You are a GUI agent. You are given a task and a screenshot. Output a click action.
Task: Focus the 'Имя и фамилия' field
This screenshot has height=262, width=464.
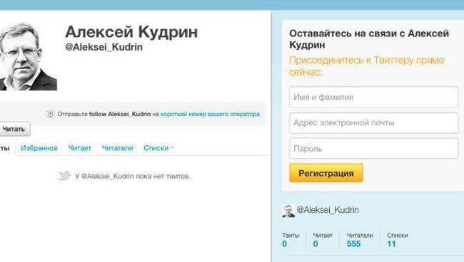[374, 97]
